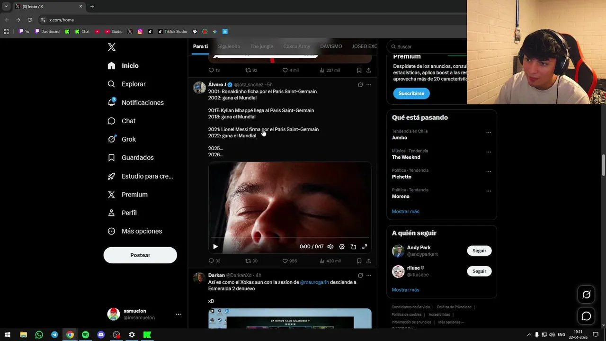Open the floating messages chat button
Screen dimensions: 606x341
point(586,316)
